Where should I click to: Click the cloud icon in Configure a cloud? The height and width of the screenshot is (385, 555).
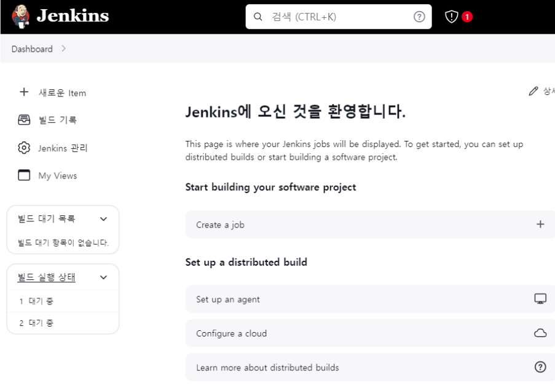[540, 333]
